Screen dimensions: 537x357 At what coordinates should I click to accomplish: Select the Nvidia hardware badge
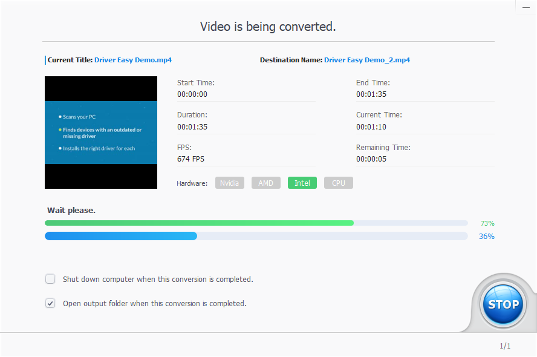pos(229,183)
